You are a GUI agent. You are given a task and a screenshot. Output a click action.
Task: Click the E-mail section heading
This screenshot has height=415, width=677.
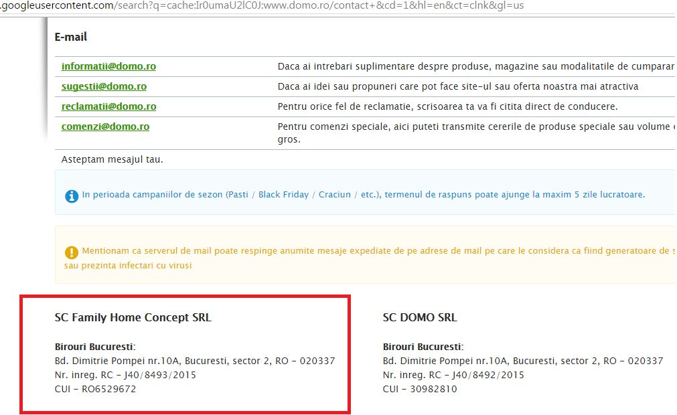(70, 37)
